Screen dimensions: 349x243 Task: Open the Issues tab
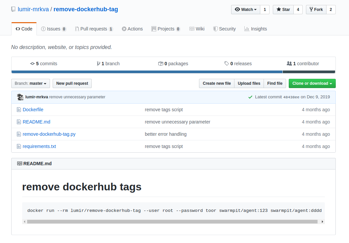click(x=54, y=29)
